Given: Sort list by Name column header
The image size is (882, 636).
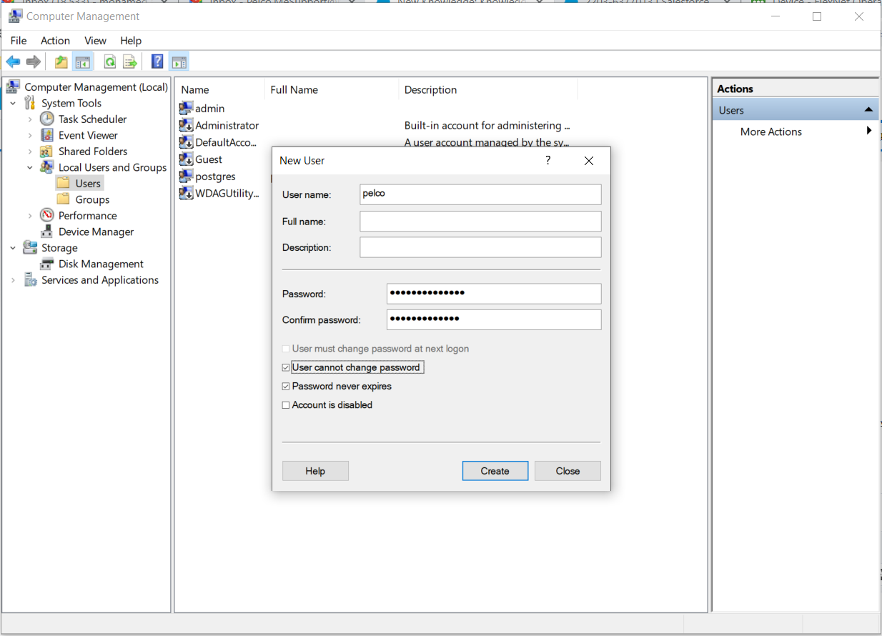Looking at the screenshot, I should (x=220, y=89).
